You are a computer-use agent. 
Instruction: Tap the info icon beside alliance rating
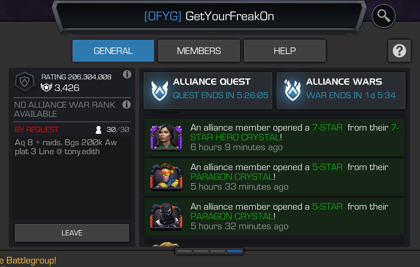[127, 74]
